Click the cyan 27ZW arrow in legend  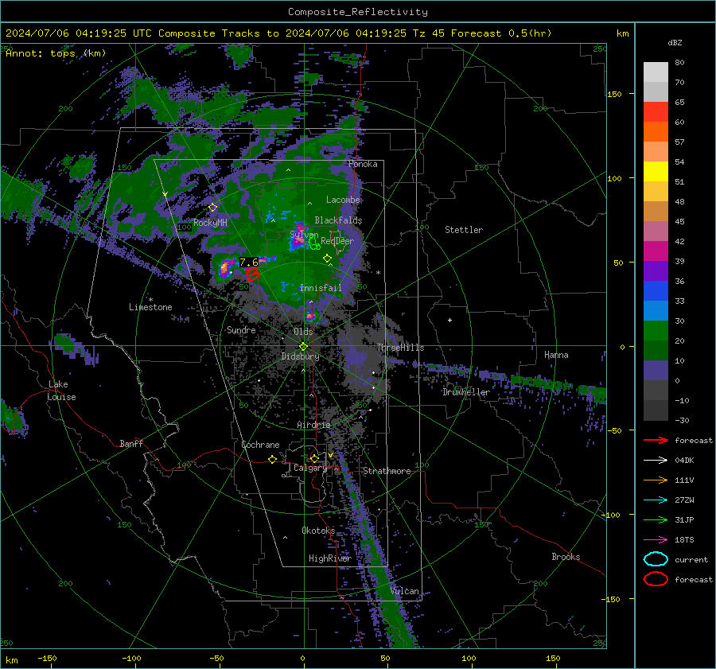656,500
